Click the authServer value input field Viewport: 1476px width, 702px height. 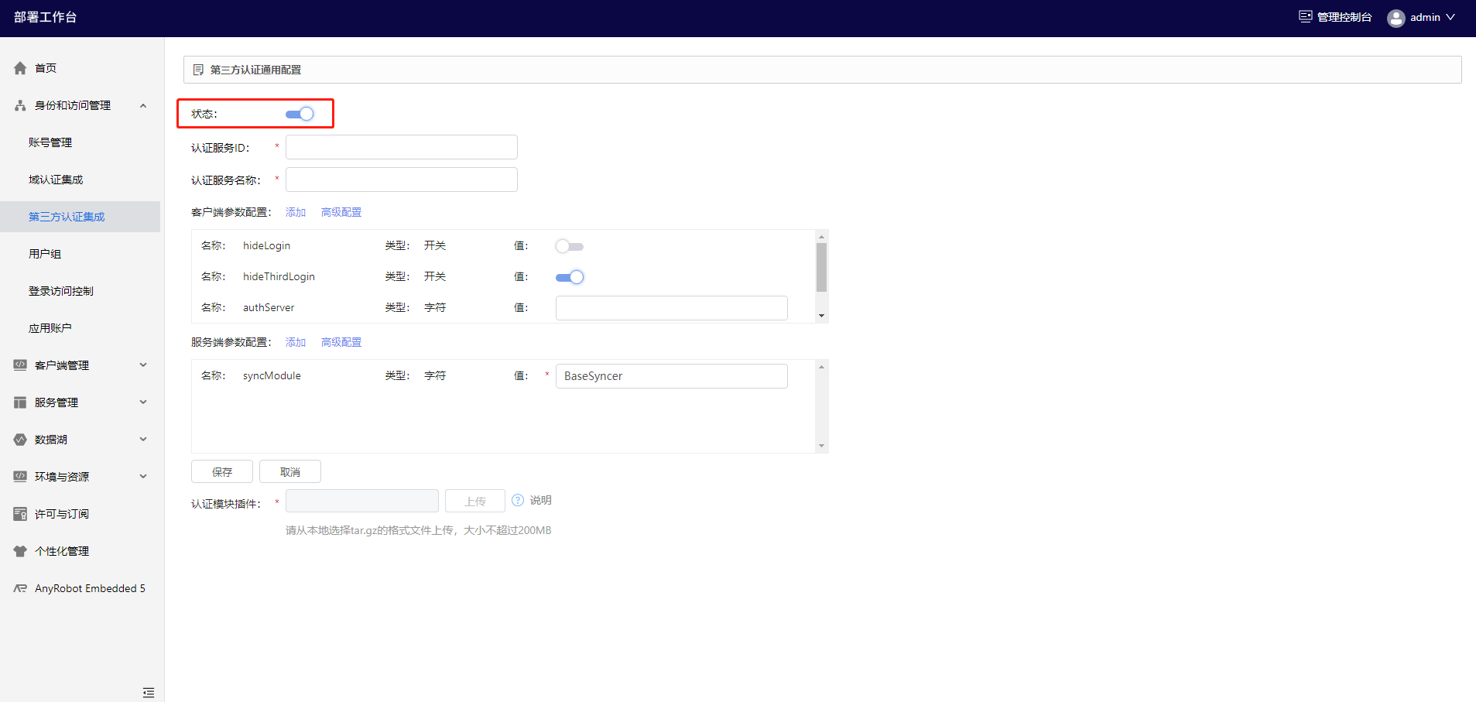pyautogui.click(x=672, y=308)
